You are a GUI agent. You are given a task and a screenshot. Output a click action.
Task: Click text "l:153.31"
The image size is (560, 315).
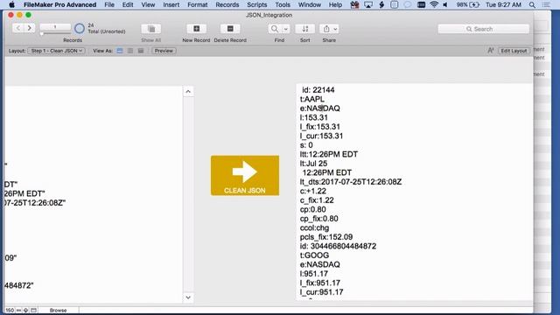(314, 117)
